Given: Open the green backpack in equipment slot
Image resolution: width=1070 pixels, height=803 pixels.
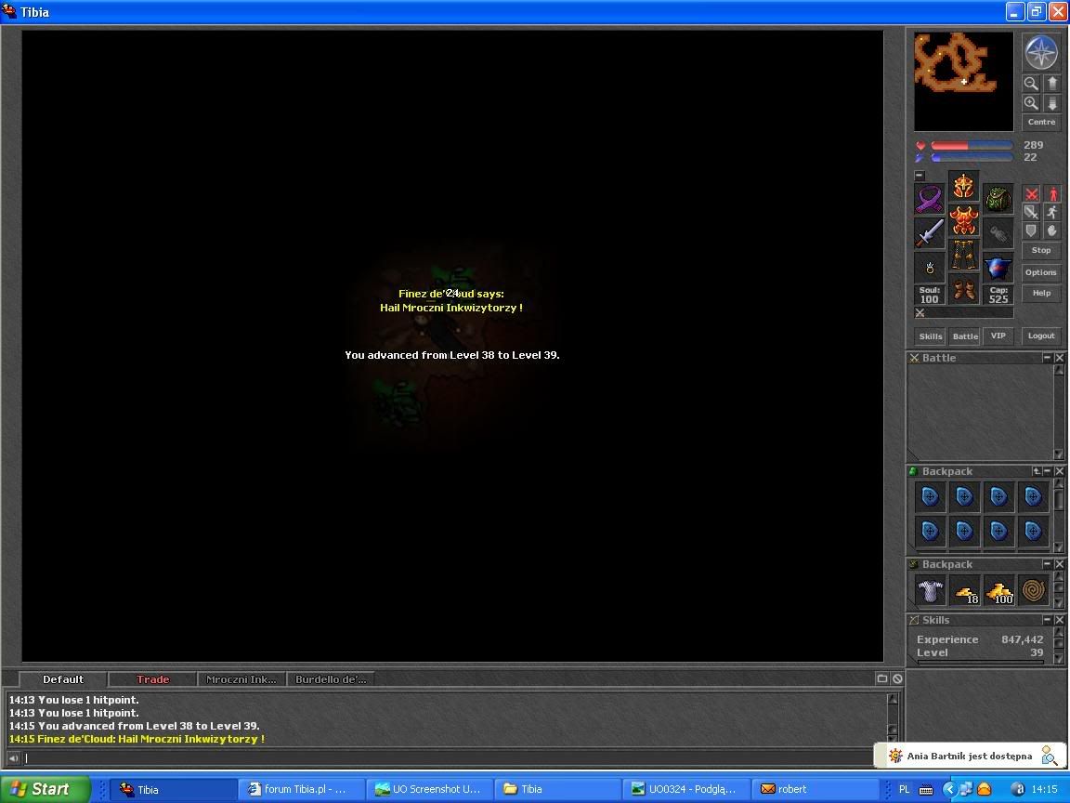Looking at the screenshot, I should tap(998, 200).
